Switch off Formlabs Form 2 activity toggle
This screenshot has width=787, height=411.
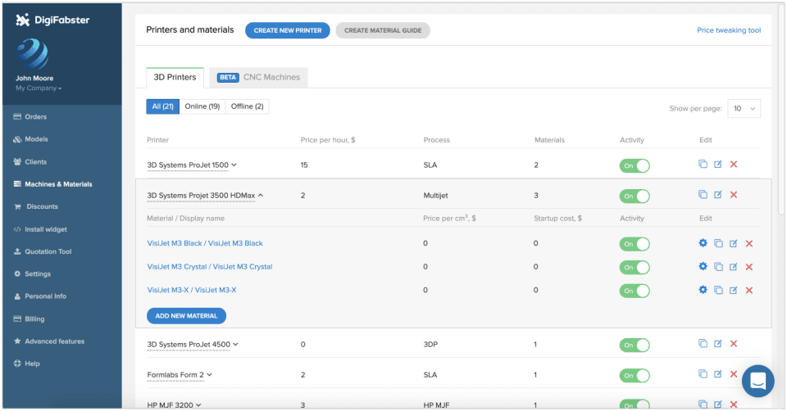(x=635, y=376)
